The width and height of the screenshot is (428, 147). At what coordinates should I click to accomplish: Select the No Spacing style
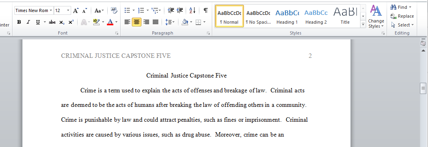click(258, 16)
